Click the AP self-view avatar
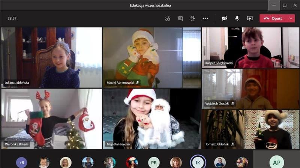 [x=276, y=162]
